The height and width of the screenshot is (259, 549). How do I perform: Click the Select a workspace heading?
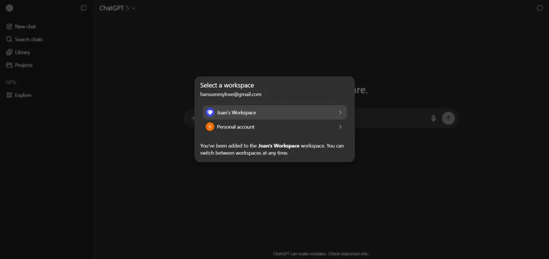coord(227,85)
